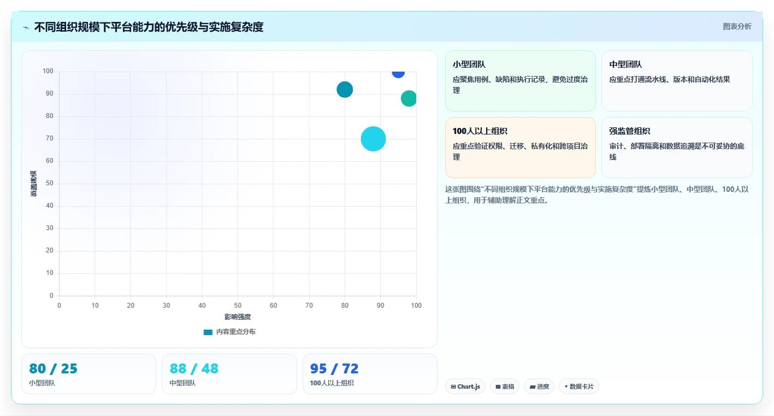This screenshot has width=774, height=416.
Task: Click the 小型团队 label under 80 / 25
Action: (x=42, y=383)
